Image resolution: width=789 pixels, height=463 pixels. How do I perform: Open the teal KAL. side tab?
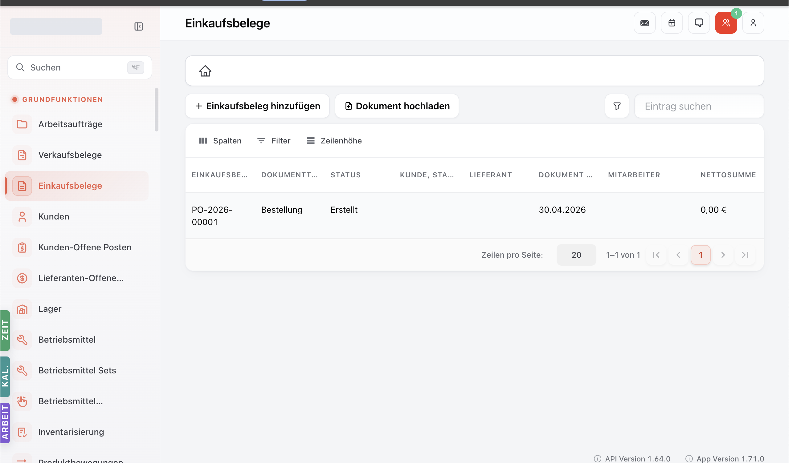(x=5, y=377)
